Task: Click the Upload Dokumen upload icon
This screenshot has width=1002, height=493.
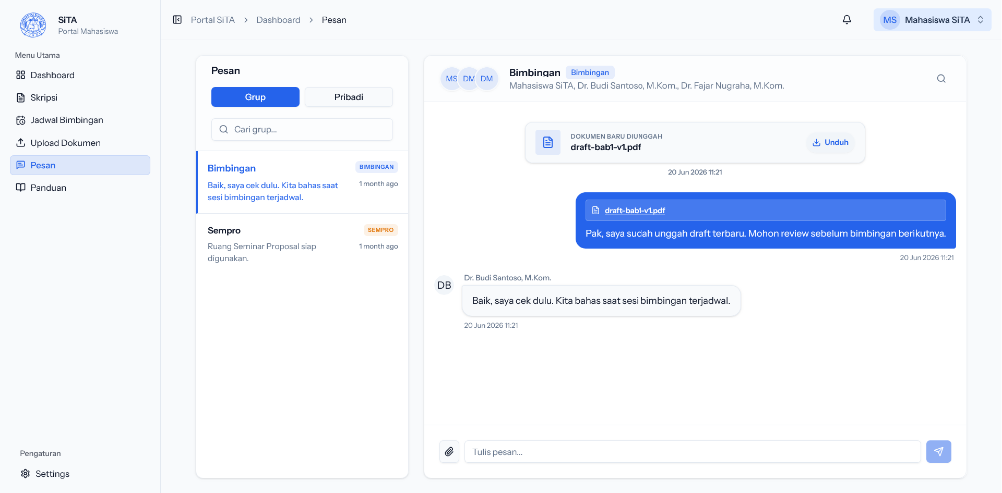Action: click(x=20, y=142)
